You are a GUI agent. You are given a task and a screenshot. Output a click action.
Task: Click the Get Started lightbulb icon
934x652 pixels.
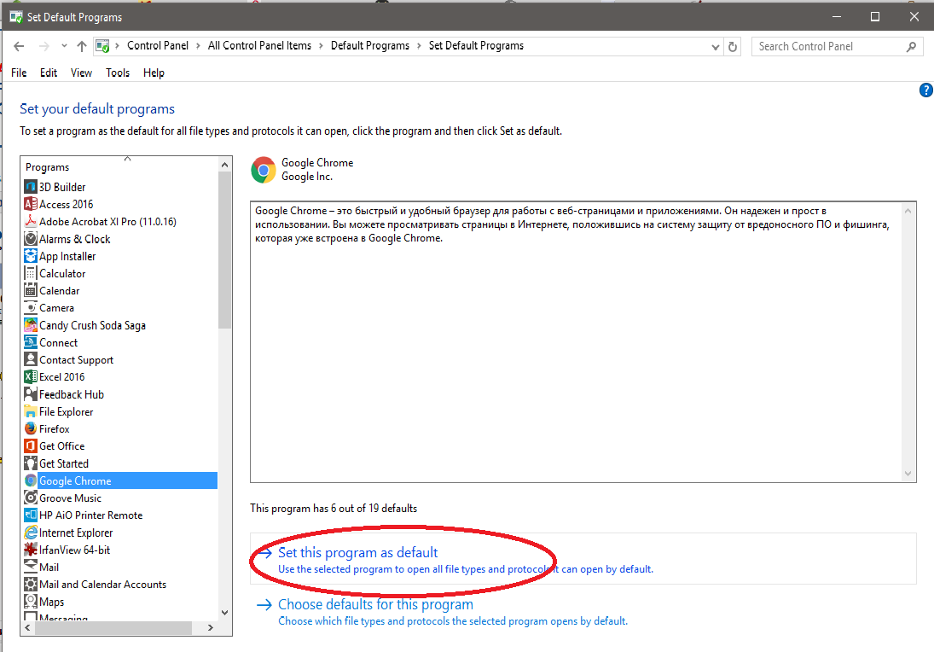tap(31, 463)
